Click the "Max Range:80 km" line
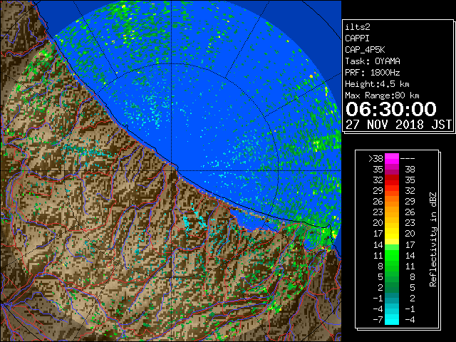The image size is (456, 342). click(x=382, y=95)
